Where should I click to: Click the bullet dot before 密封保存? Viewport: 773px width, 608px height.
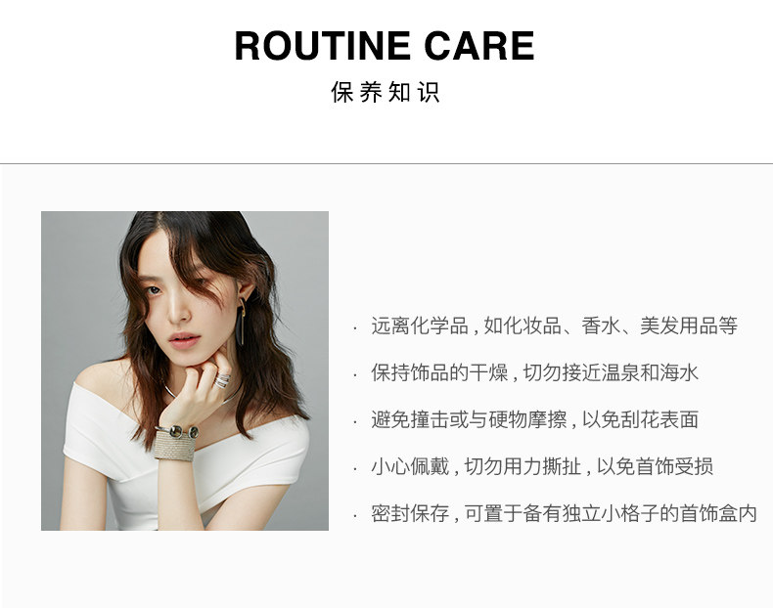click(354, 516)
